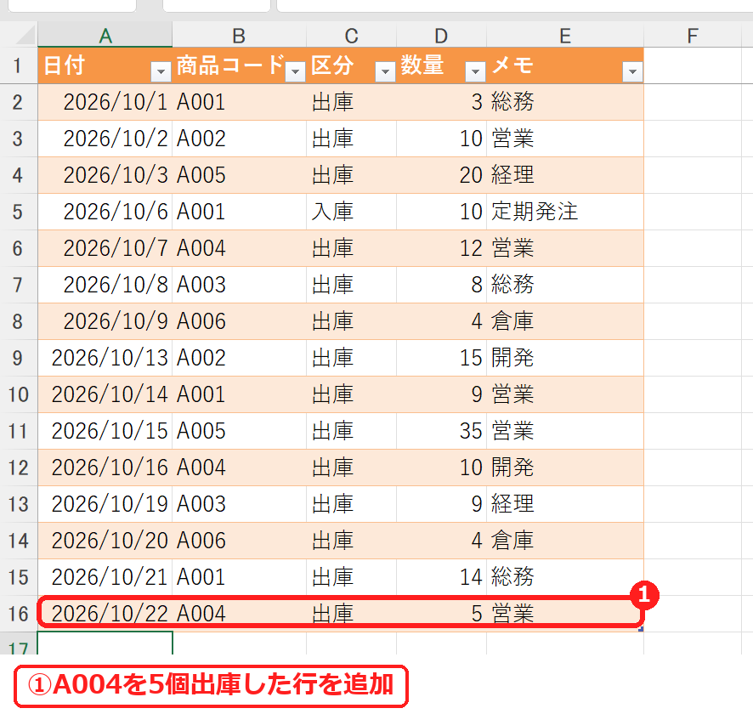This screenshot has height=714, width=753.
Task: Select cell with date 2026/10/1
Action: pyautogui.click(x=105, y=102)
